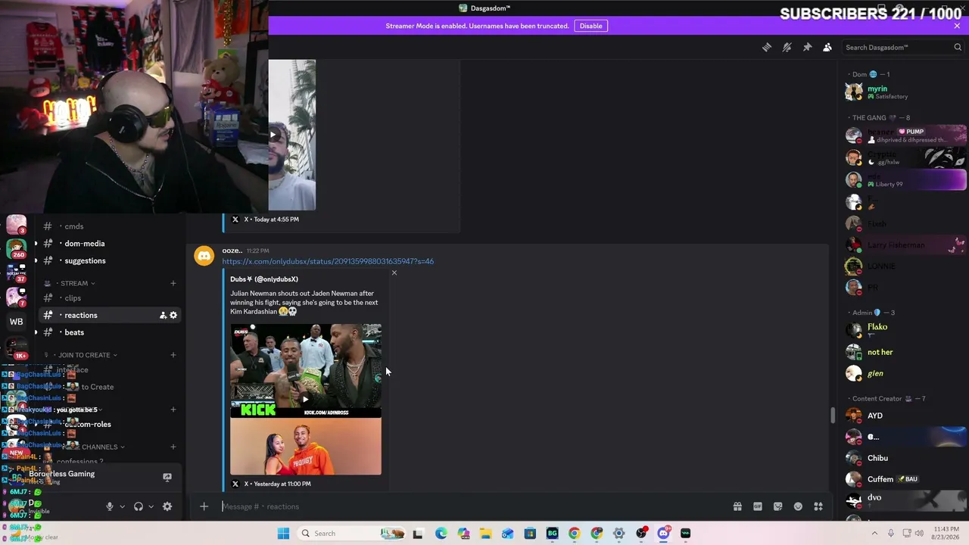969x545 pixels.
Task: Open microphone input options dropdown
Action: pyautogui.click(x=122, y=506)
